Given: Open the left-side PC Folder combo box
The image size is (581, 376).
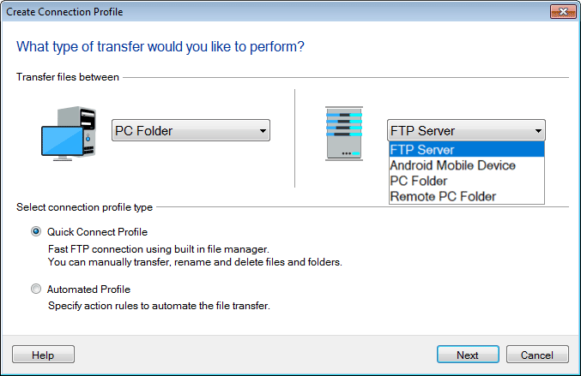Looking at the screenshot, I should click(191, 131).
